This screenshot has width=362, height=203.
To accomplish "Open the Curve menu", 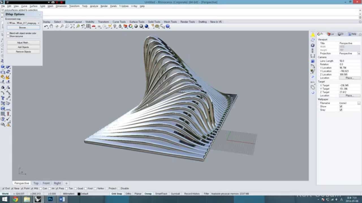I will pyautogui.click(x=24, y=6).
